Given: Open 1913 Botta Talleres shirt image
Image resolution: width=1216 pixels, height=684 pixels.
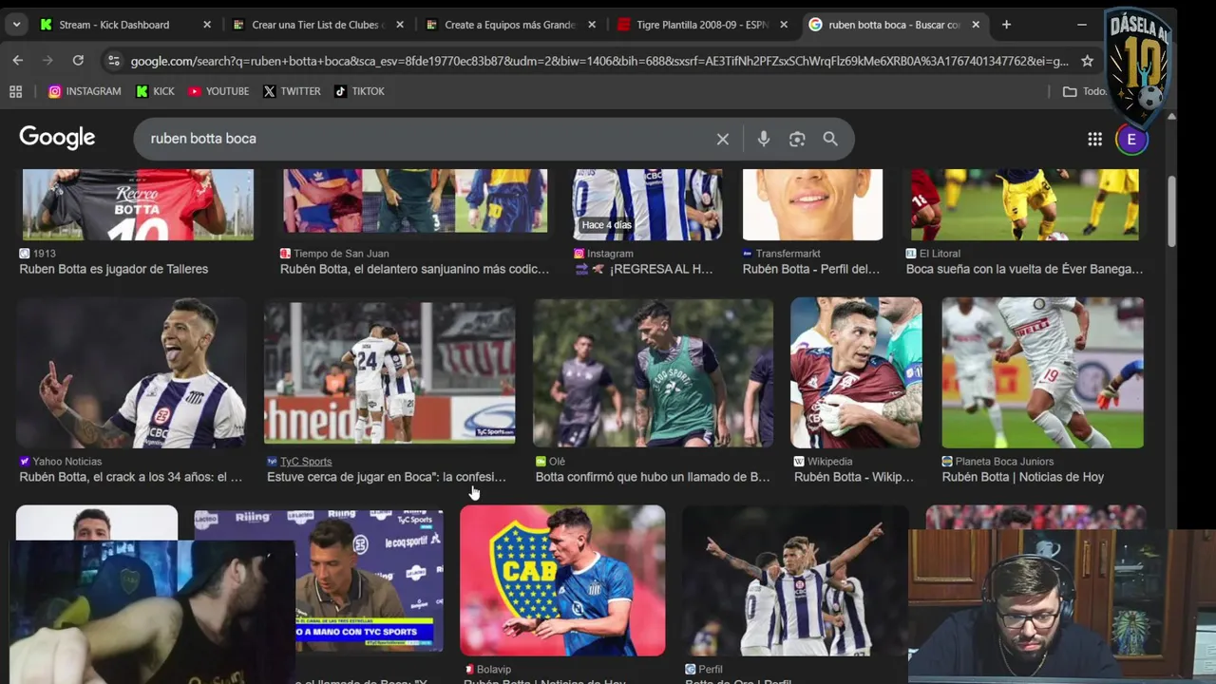Looking at the screenshot, I should (x=138, y=204).
